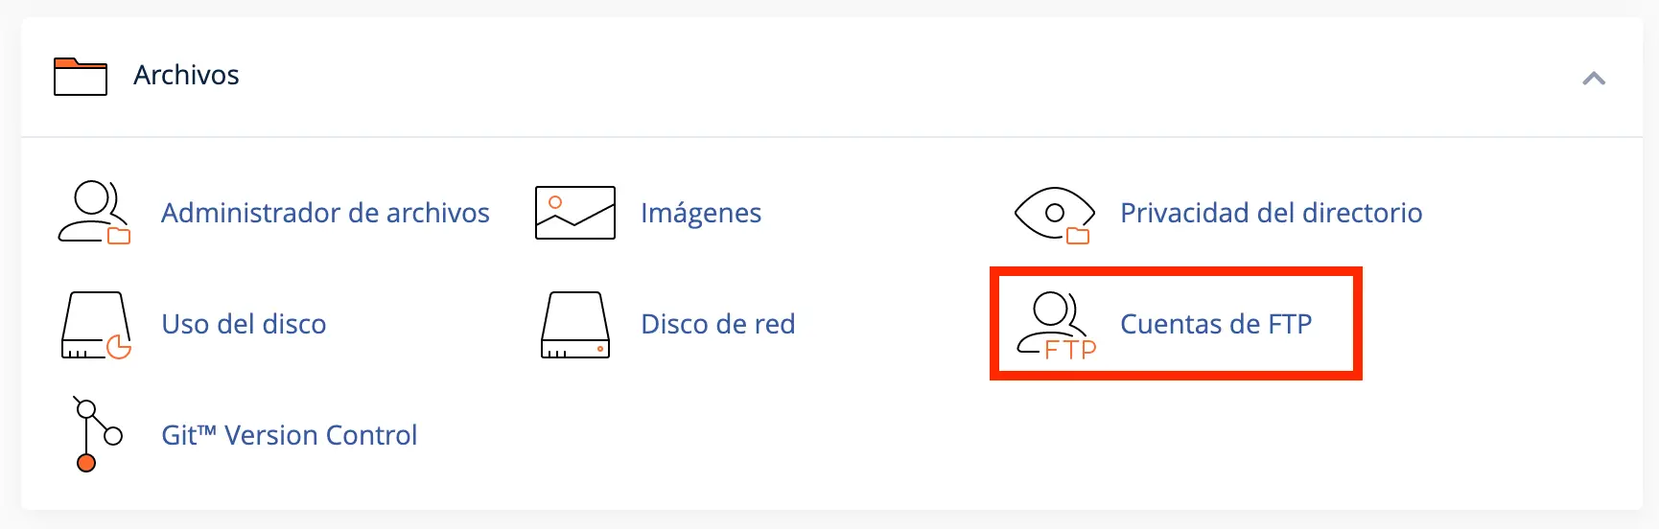Open the Cuentas de FTP user icon
The image size is (1659, 529).
click(1056, 326)
